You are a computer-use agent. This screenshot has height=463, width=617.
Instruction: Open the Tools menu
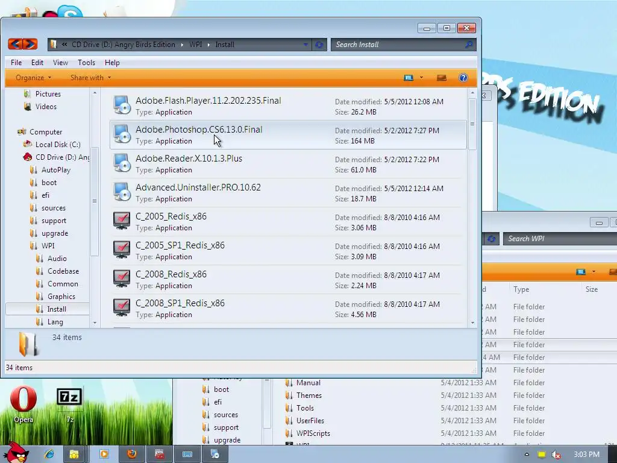pyautogui.click(x=86, y=63)
